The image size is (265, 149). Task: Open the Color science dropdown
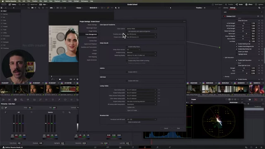(141, 29)
